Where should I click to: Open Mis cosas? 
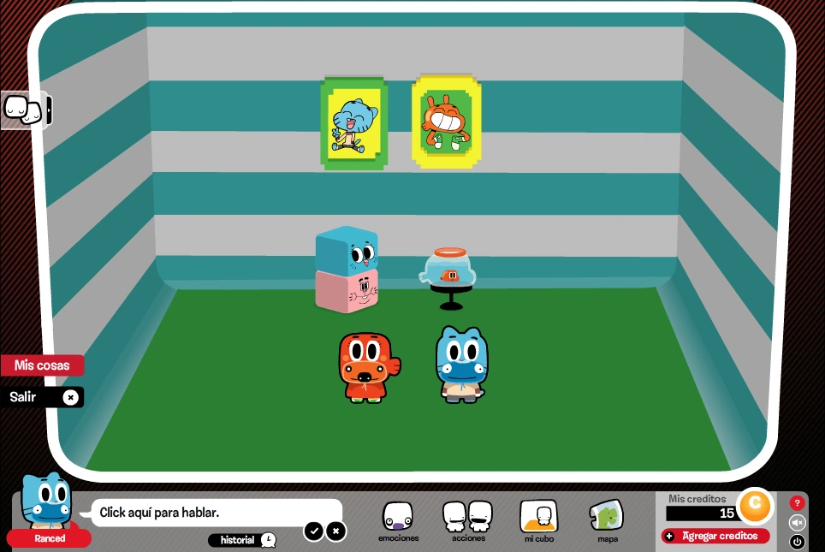pyautogui.click(x=42, y=365)
